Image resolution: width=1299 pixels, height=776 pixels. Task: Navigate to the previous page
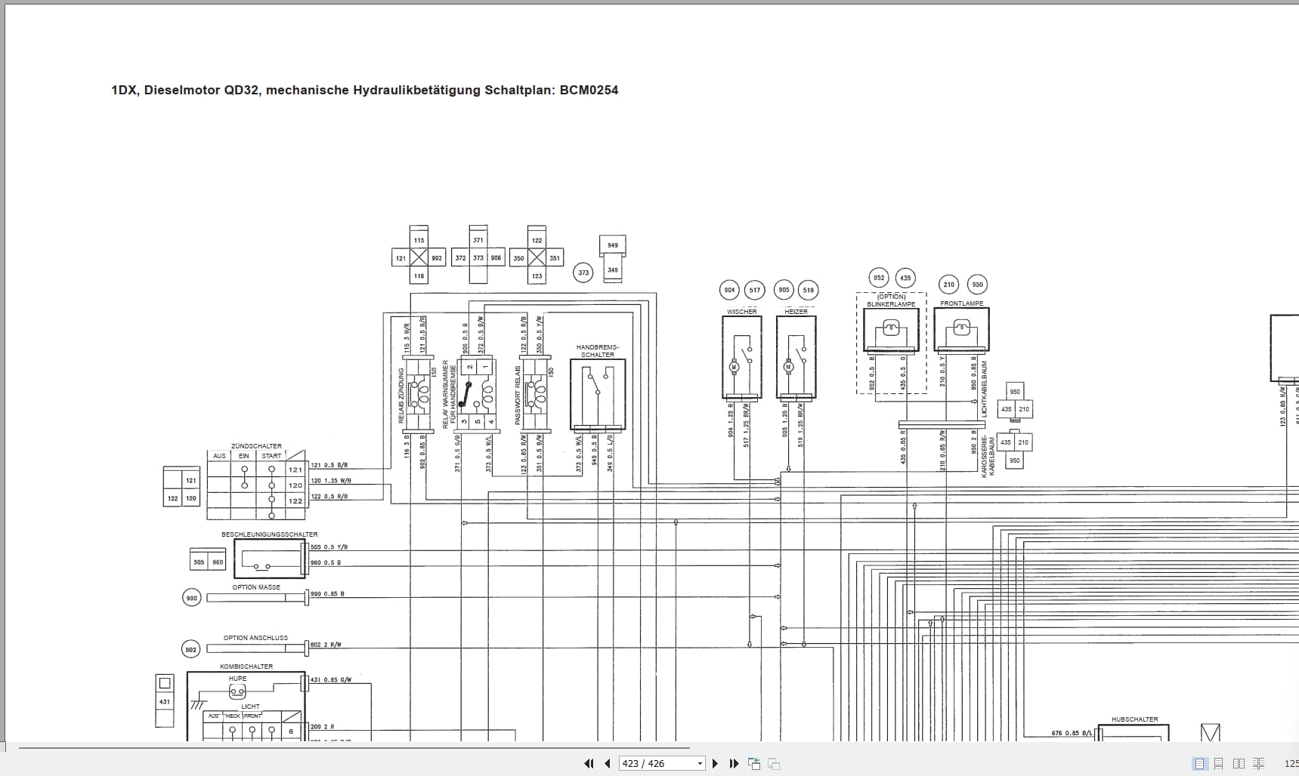pos(607,763)
